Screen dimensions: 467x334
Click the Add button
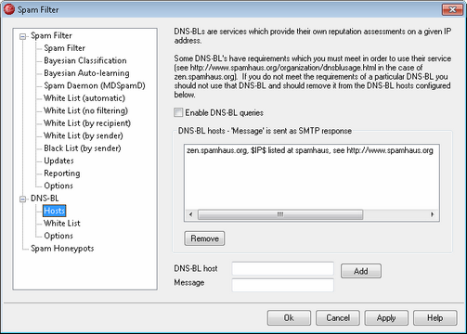361,271
